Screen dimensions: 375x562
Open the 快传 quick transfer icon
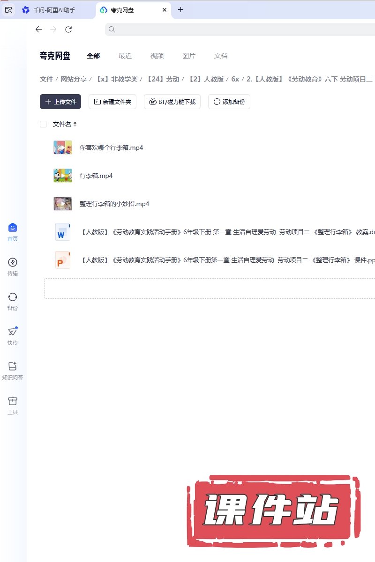13,332
